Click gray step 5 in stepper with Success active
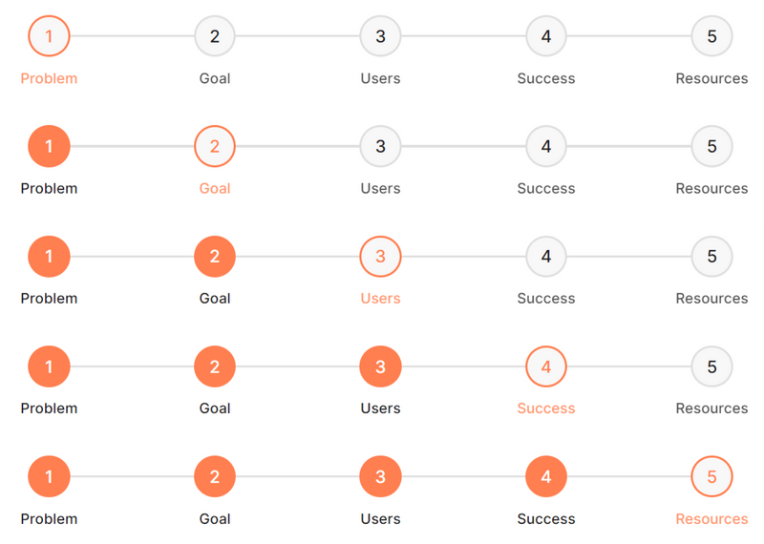764x544 pixels. (711, 366)
